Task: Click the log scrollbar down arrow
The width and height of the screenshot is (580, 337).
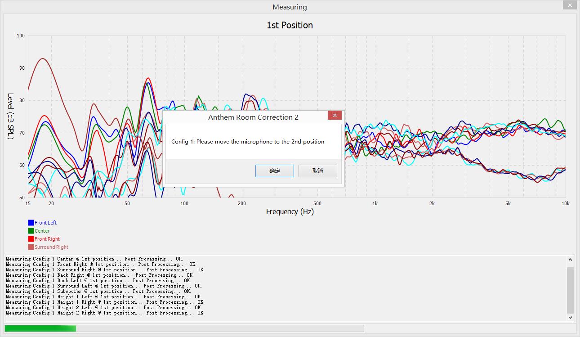Action: tap(571, 318)
